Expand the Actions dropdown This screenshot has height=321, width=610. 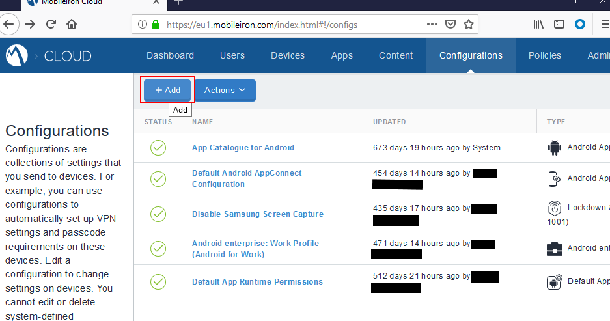coord(225,91)
